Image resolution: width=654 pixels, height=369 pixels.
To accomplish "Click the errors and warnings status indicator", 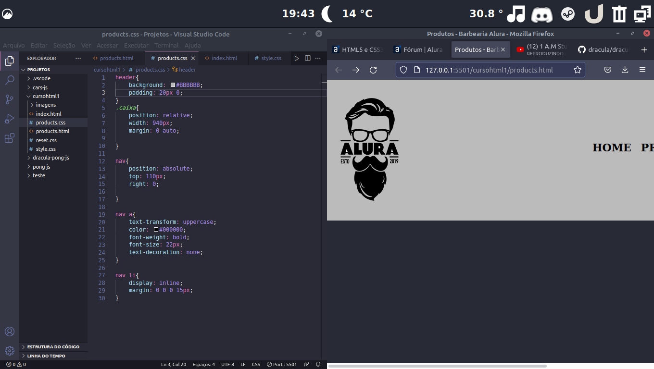I will click(16, 364).
